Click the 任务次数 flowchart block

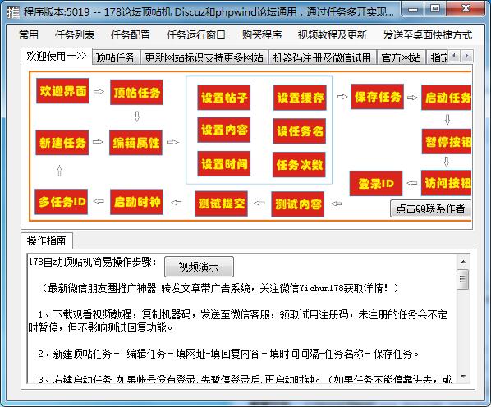(299, 165)
